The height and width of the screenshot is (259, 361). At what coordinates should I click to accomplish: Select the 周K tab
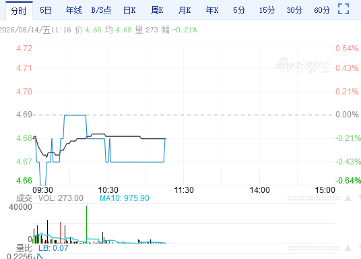point(157,10)
